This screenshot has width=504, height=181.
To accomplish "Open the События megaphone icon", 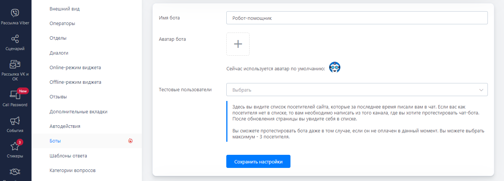I will point(15,121).
